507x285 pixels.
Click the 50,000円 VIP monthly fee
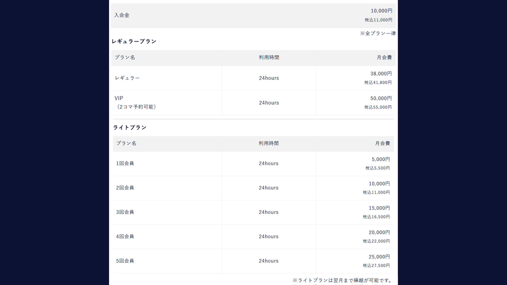pyautogui.click(x=381, y=98)
